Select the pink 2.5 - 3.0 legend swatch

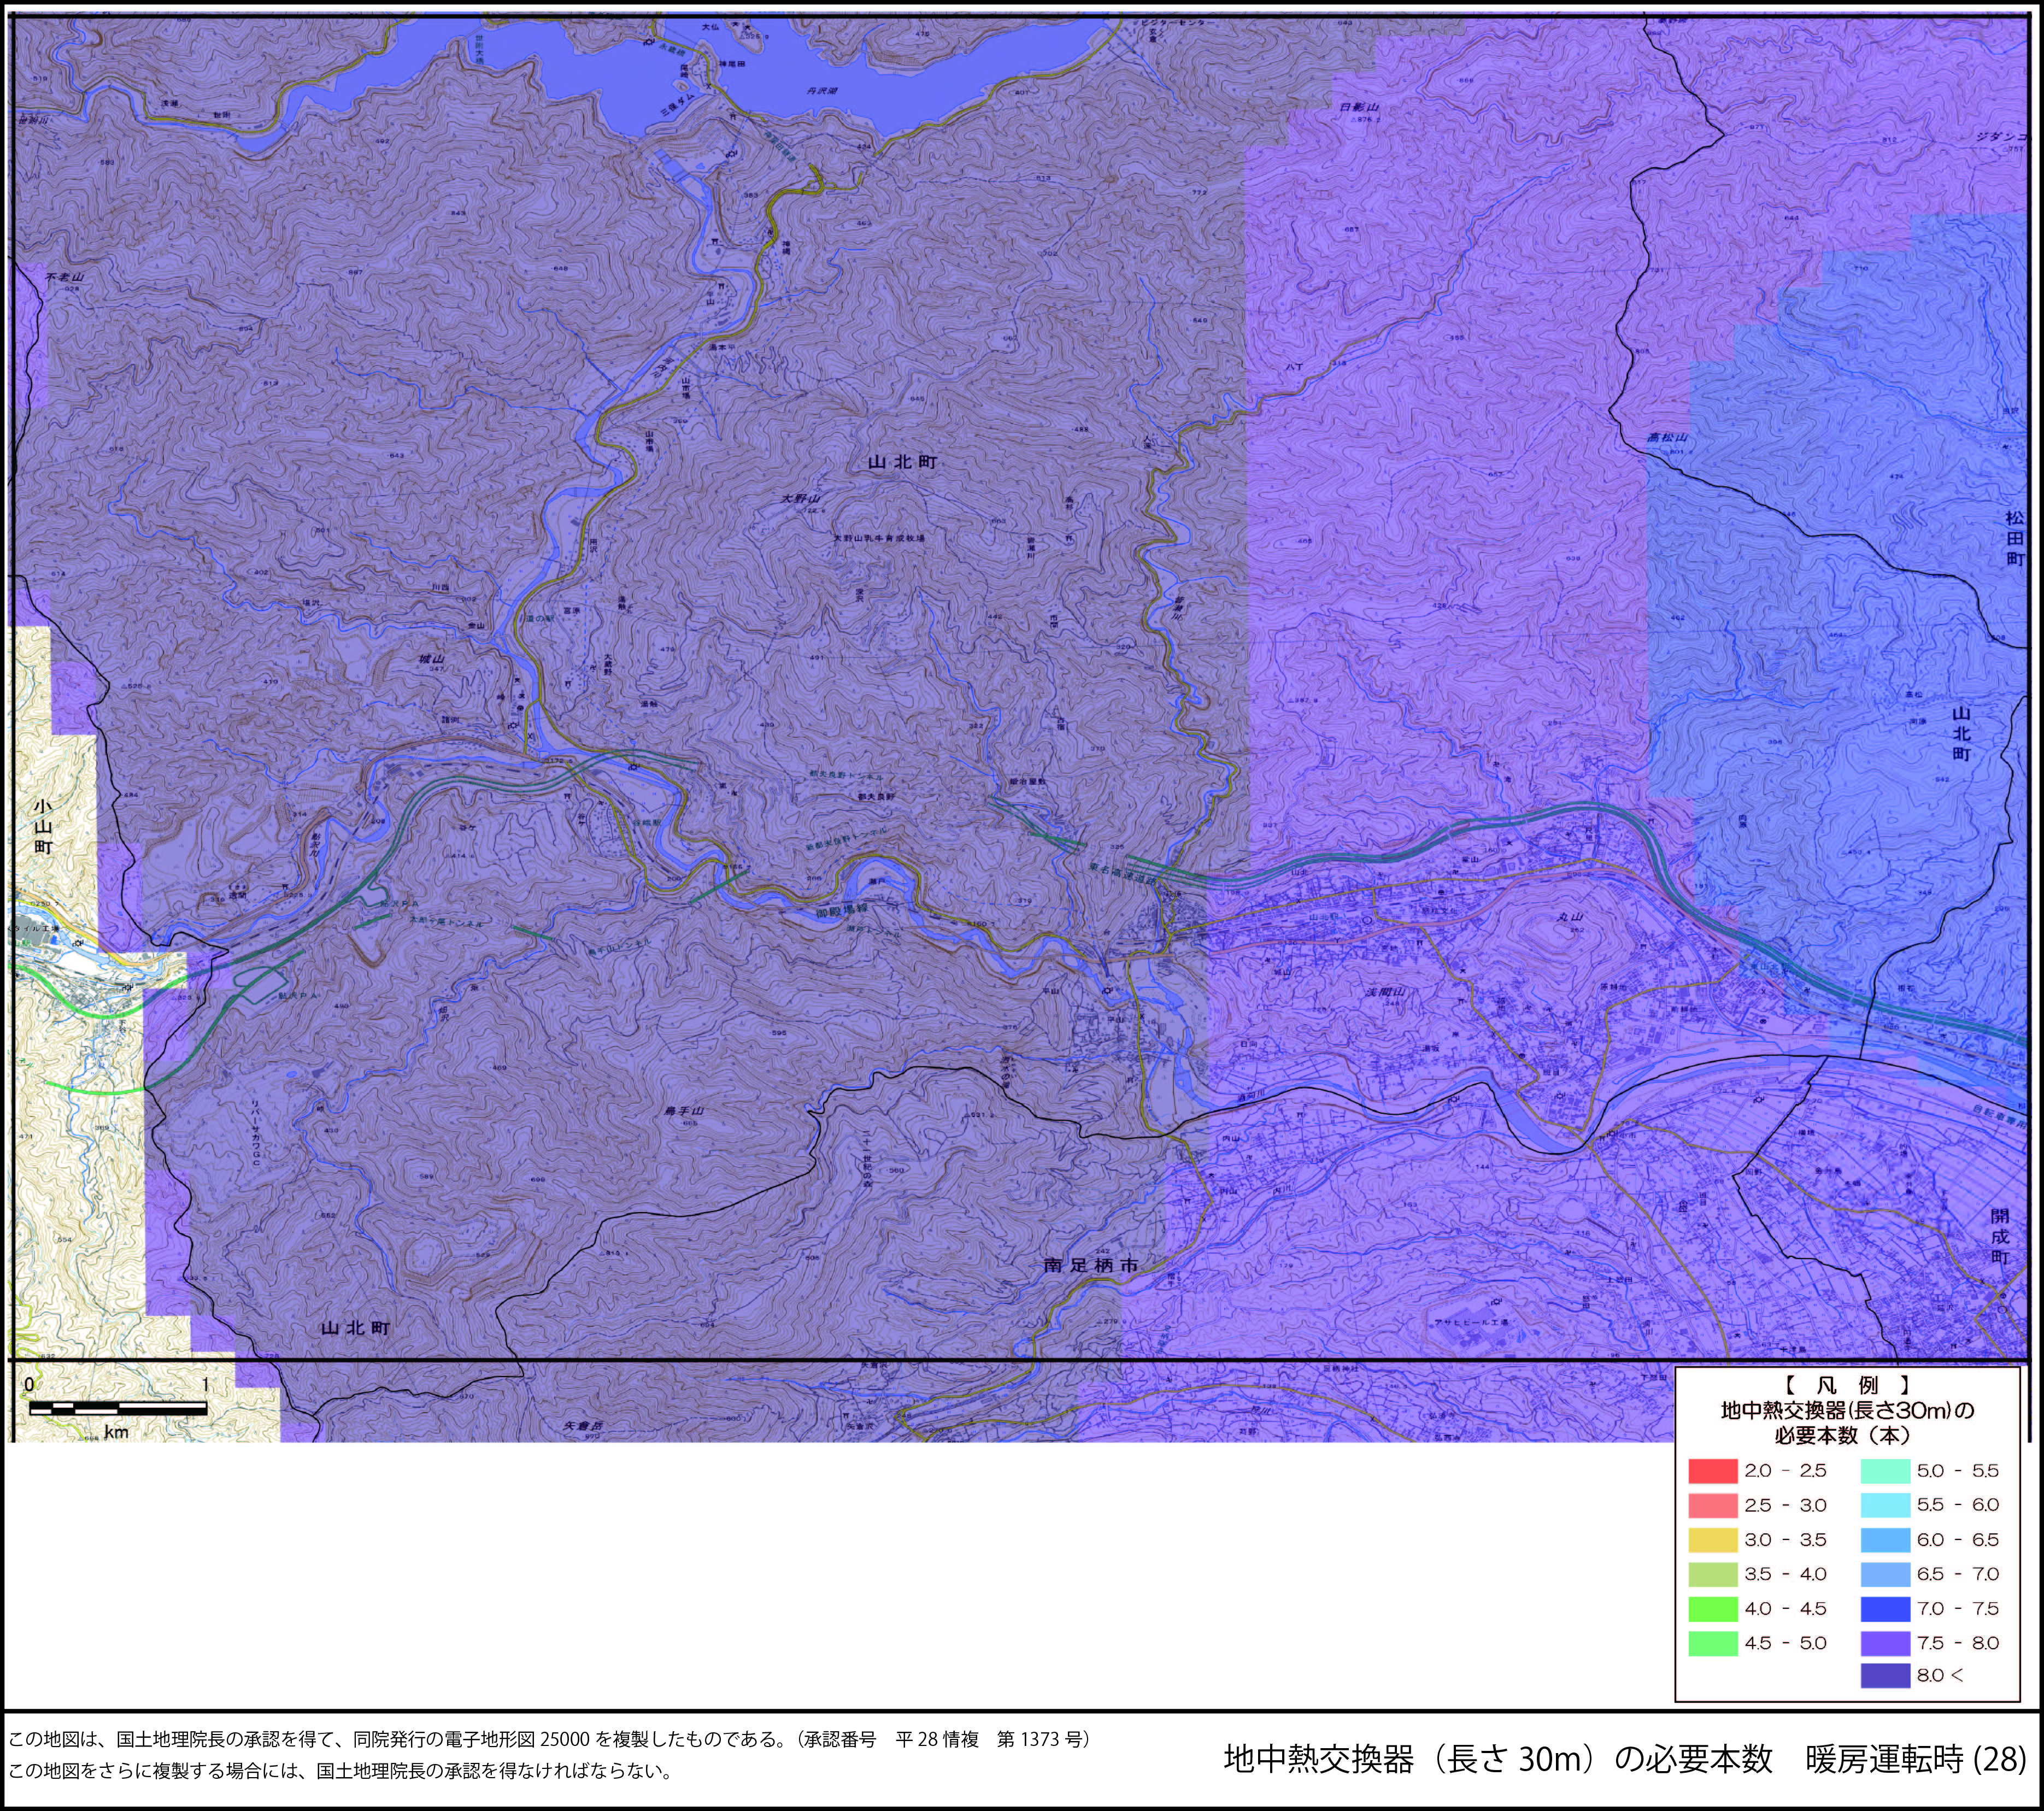(x=1713, y=1505)
